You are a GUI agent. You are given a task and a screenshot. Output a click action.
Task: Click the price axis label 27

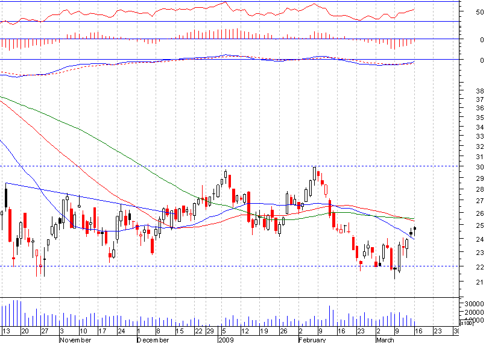(x=480, y=201)
